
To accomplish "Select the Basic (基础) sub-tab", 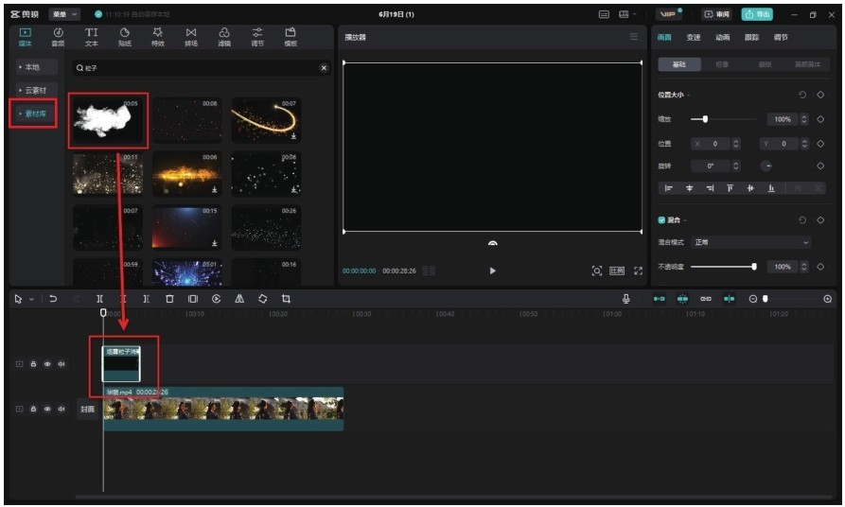I will 679,64.
